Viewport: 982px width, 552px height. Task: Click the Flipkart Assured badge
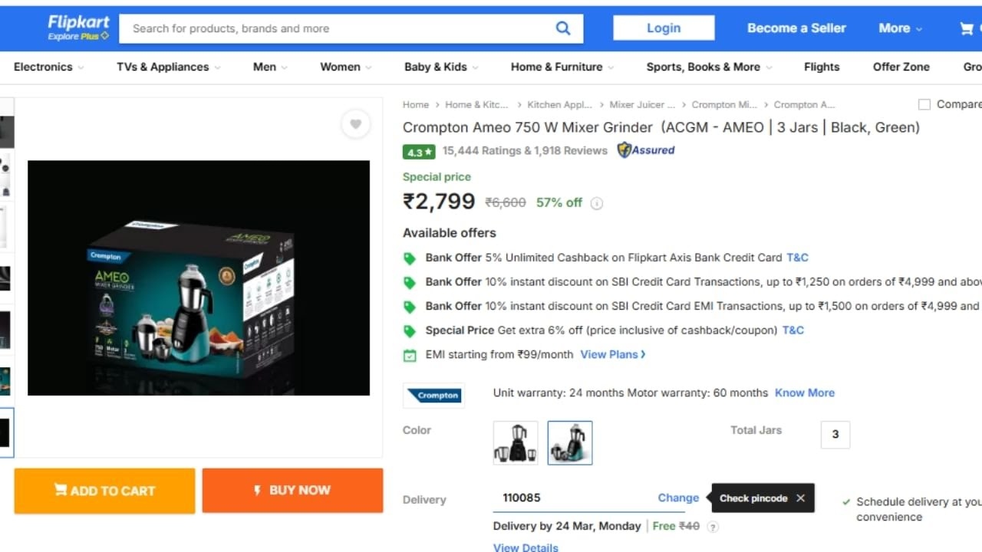[x=646, y=150]
